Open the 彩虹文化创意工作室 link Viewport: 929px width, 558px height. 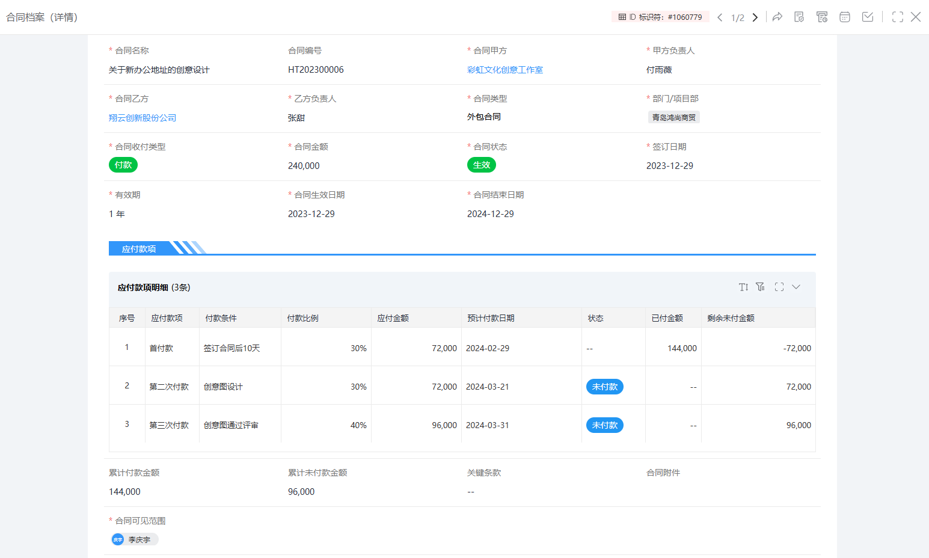(504, 70)
